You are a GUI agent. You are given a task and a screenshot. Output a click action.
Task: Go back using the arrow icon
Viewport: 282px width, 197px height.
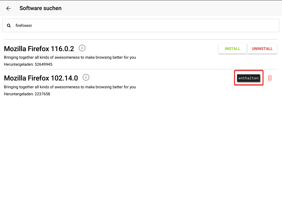point(8,8)
